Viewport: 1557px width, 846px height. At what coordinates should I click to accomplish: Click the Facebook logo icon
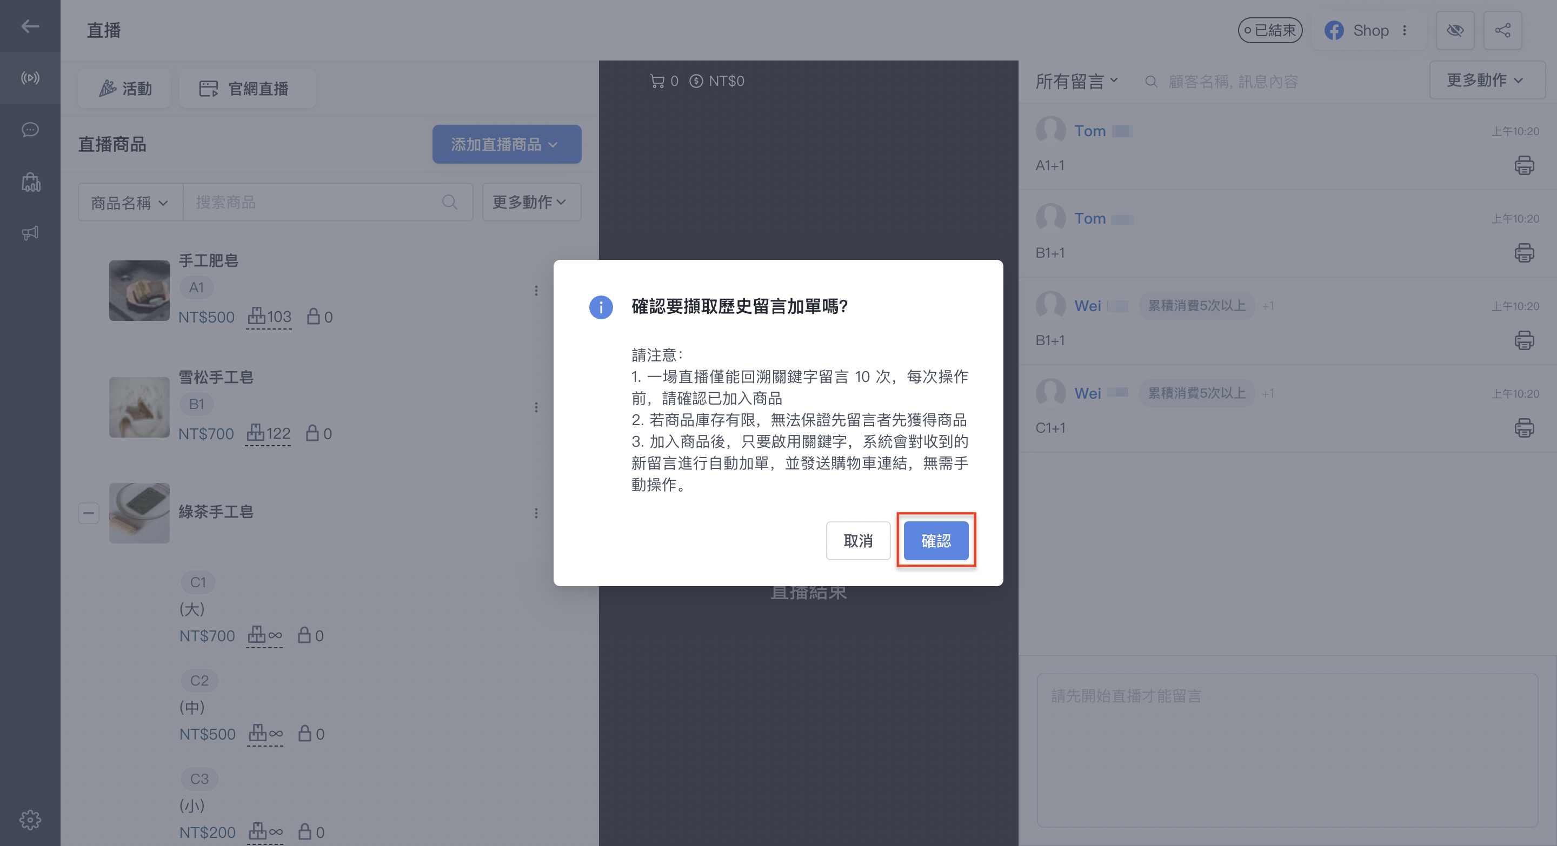pos(1334,30)
